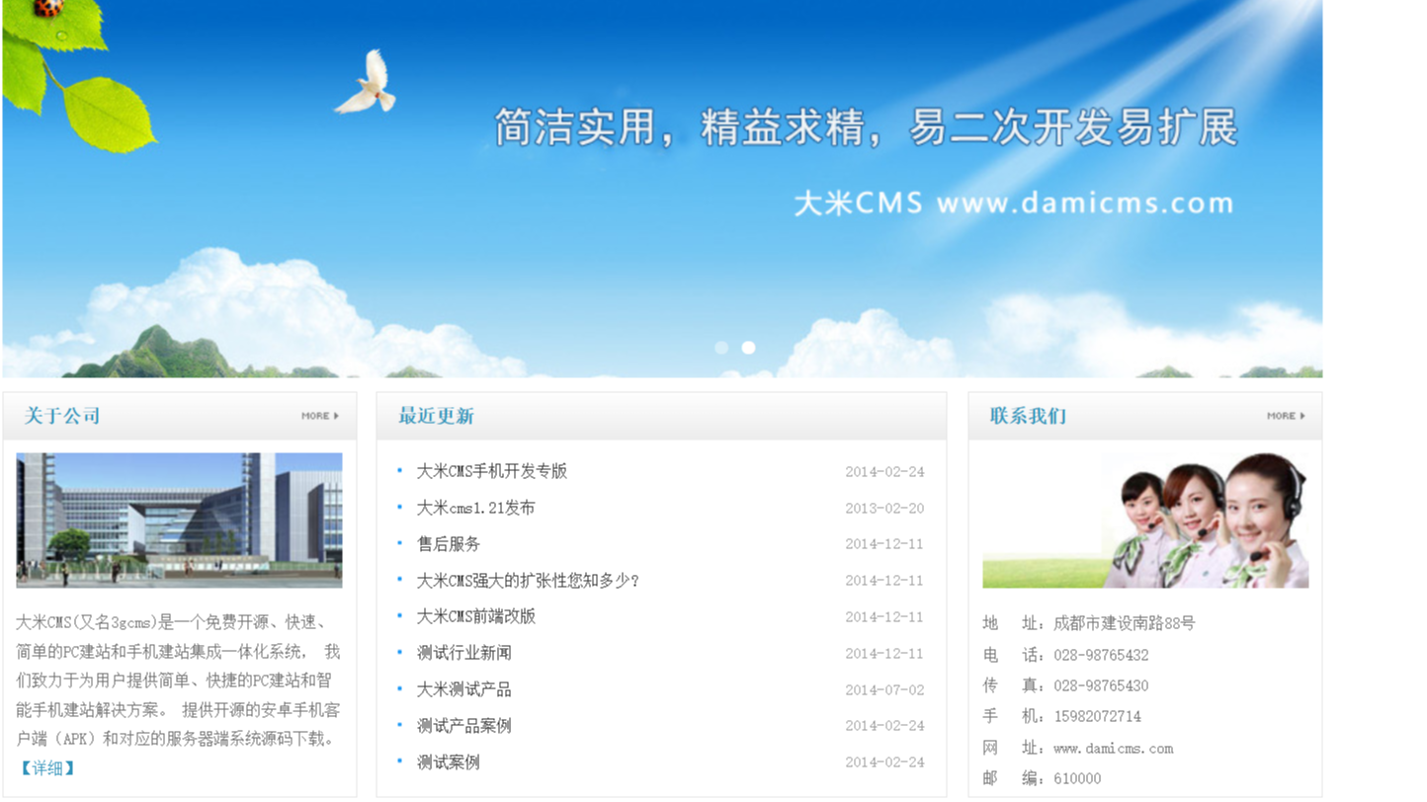Open the 测试案例 article

click(x=449, y=762)
